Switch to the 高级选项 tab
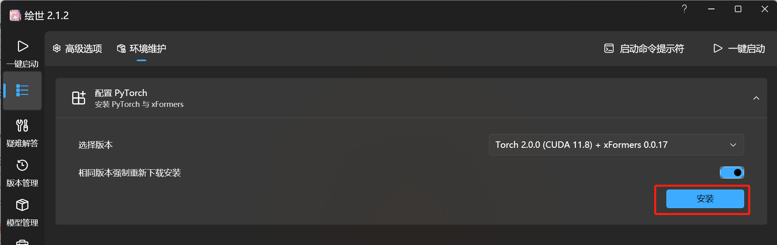The image size is (777, 245). coord(77,49)
